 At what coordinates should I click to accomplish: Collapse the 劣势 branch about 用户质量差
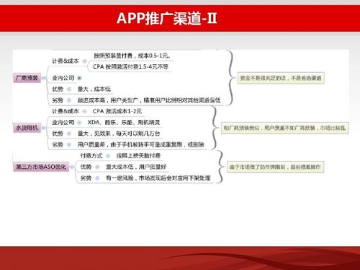pos(69,144)
